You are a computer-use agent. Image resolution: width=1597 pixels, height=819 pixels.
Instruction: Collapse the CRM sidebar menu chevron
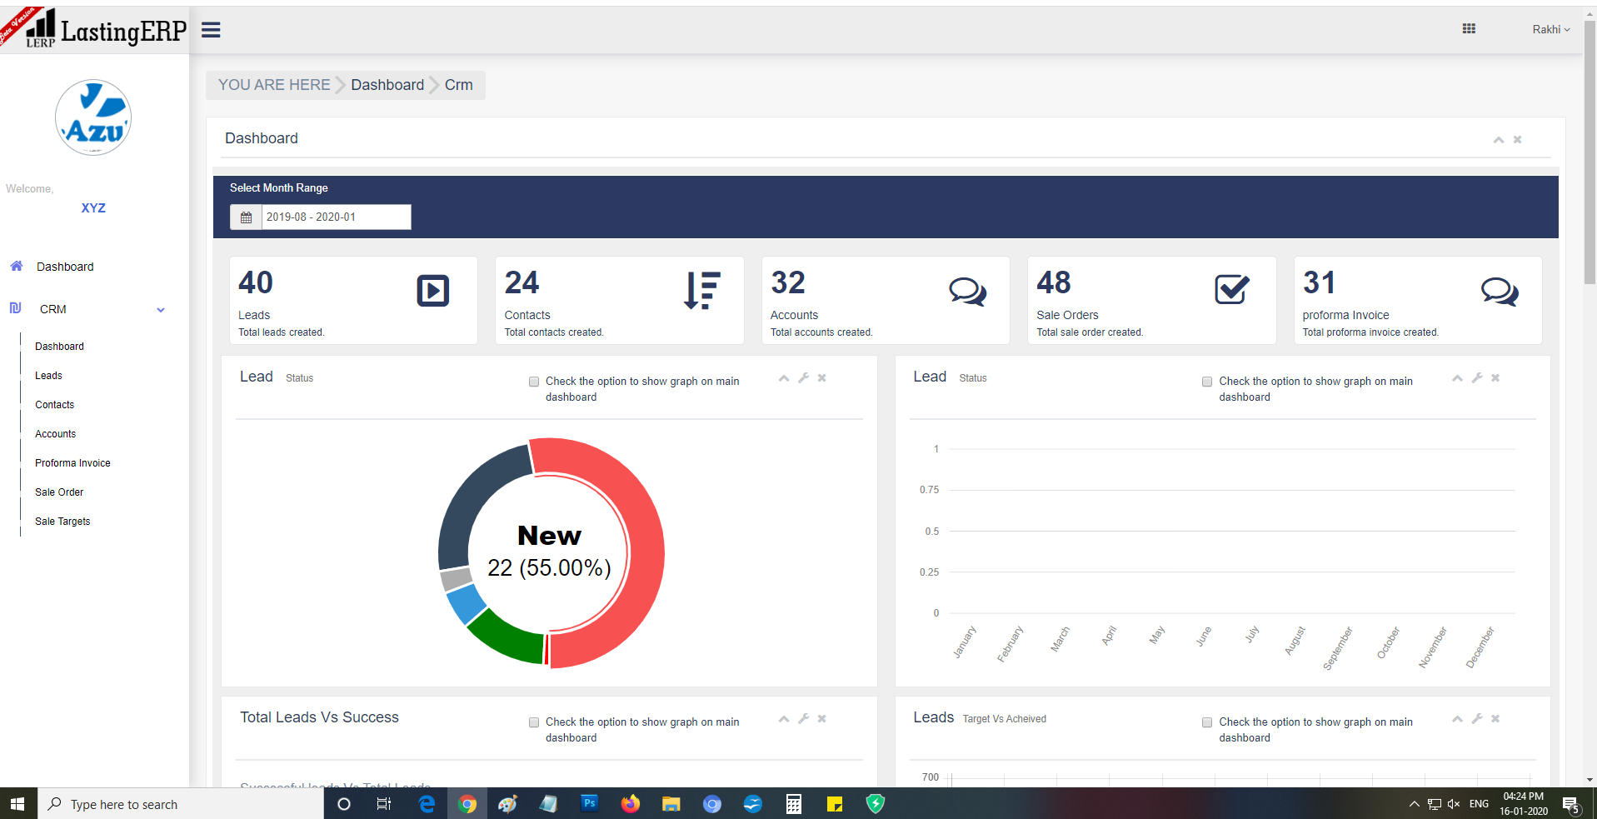click(161, 310)
